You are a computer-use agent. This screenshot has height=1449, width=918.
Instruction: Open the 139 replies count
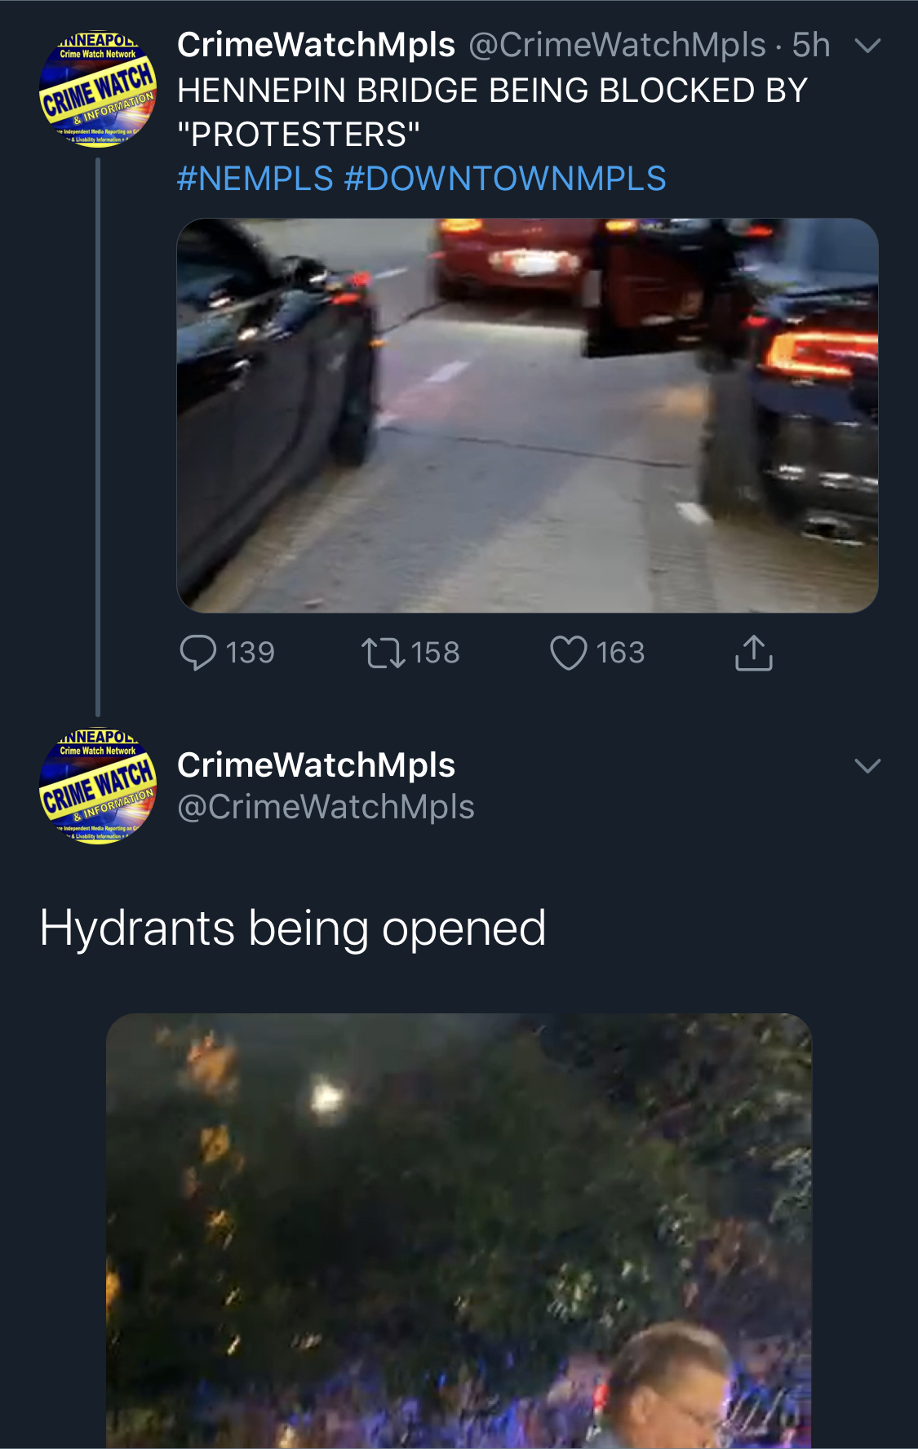(251, 653)
